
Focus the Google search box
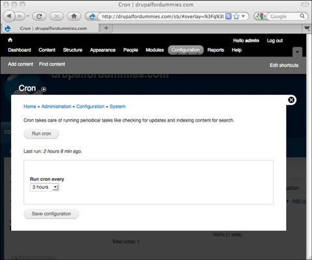[283, 16]
